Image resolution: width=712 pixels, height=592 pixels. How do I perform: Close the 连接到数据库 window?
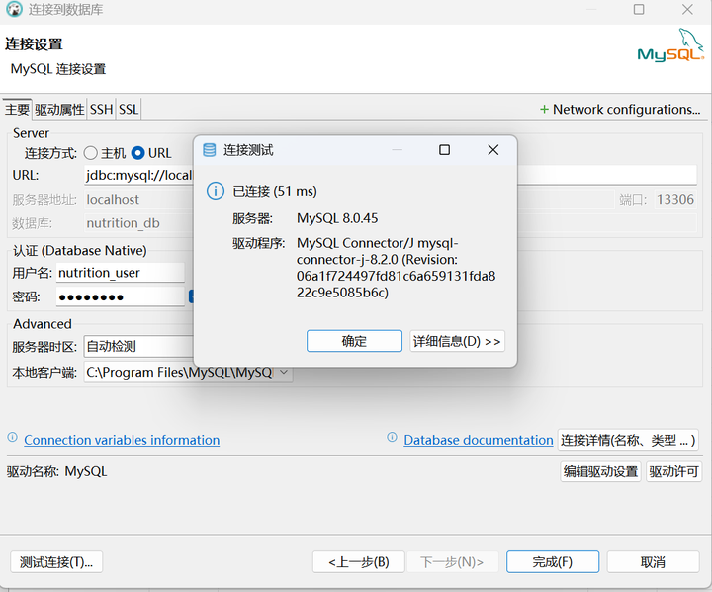pyautogui.click(x=687, y=9)
